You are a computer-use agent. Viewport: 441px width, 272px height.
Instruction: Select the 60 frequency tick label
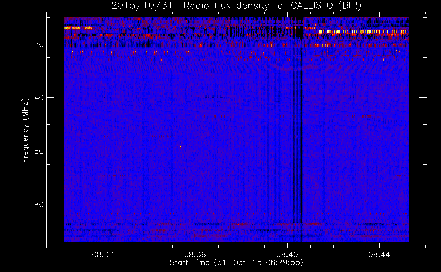coord(39,151)
